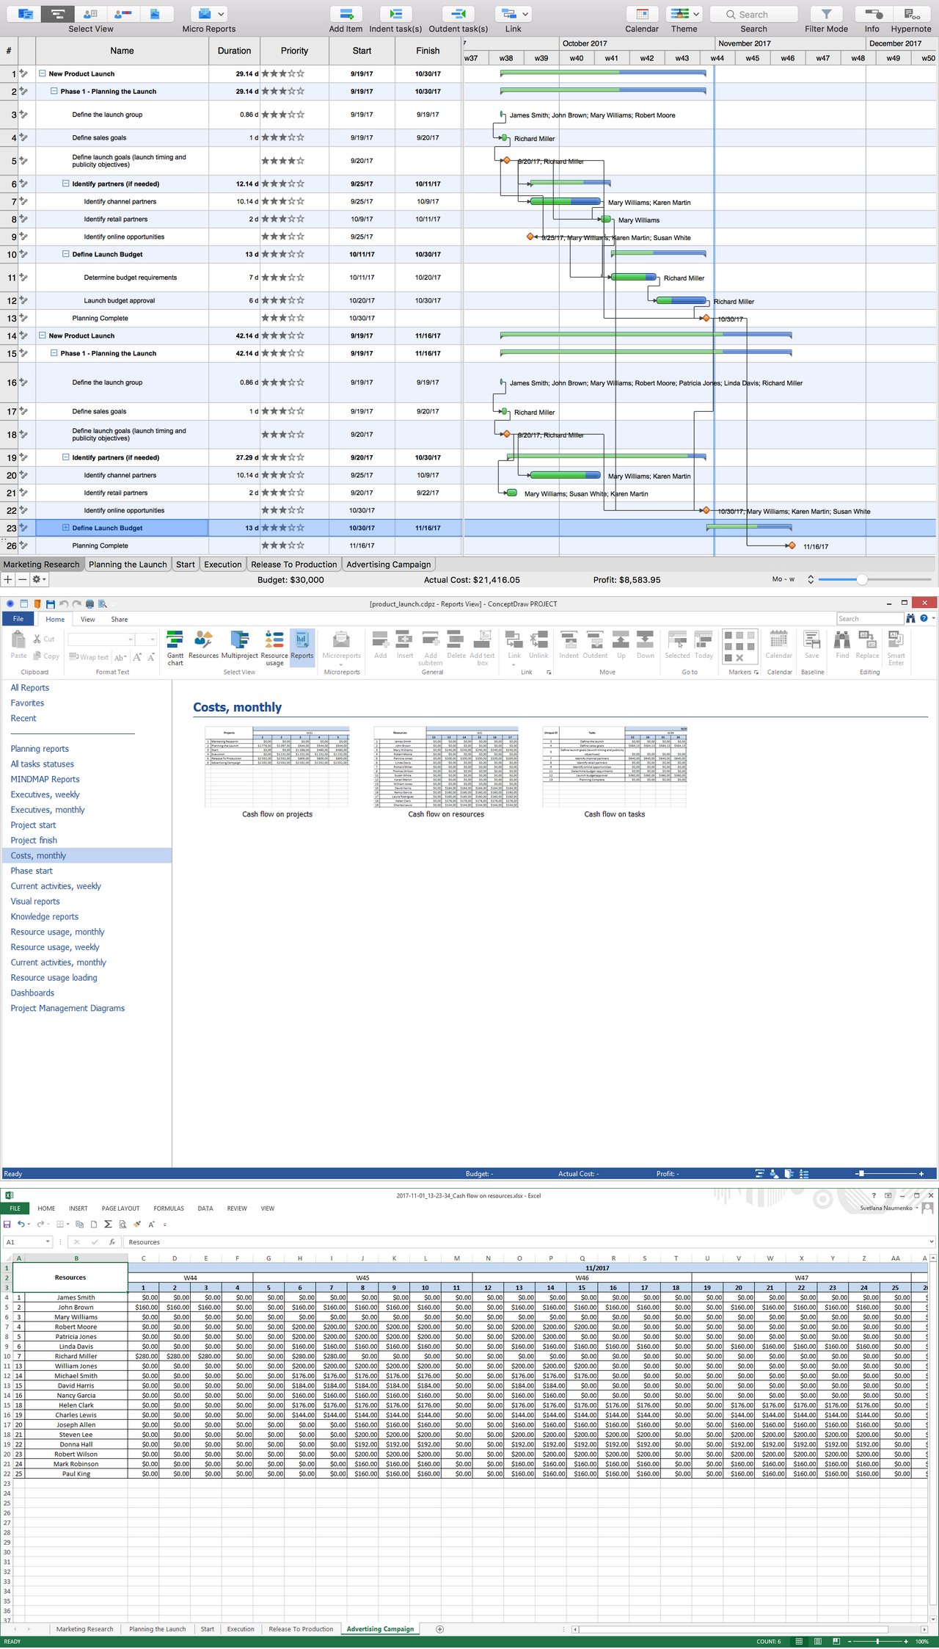Open the Executives, weekly reports link

point(45,794)
